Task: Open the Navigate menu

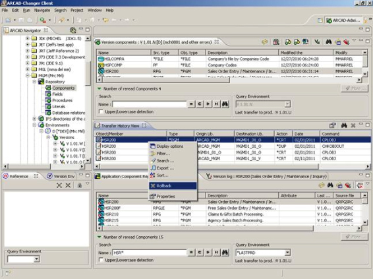Action: (x=42, y=11)
